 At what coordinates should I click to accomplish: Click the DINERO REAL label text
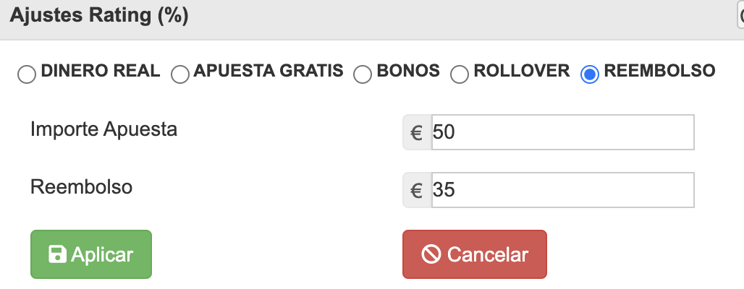[101, 71]
